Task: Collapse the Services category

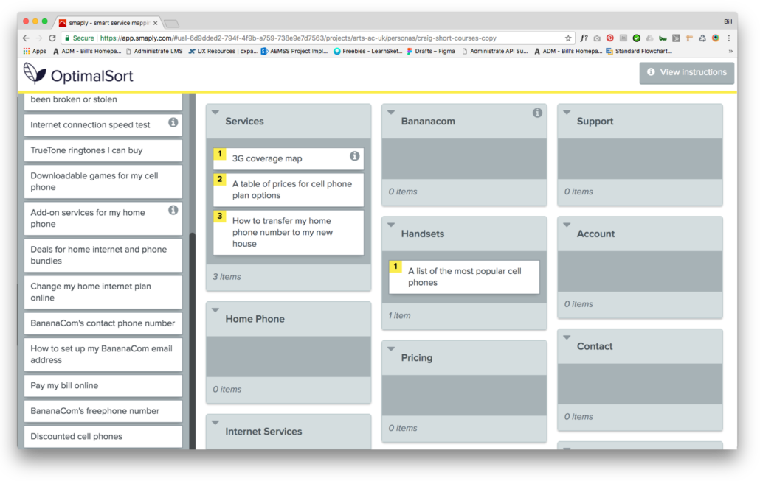Action: coord(215,113)
